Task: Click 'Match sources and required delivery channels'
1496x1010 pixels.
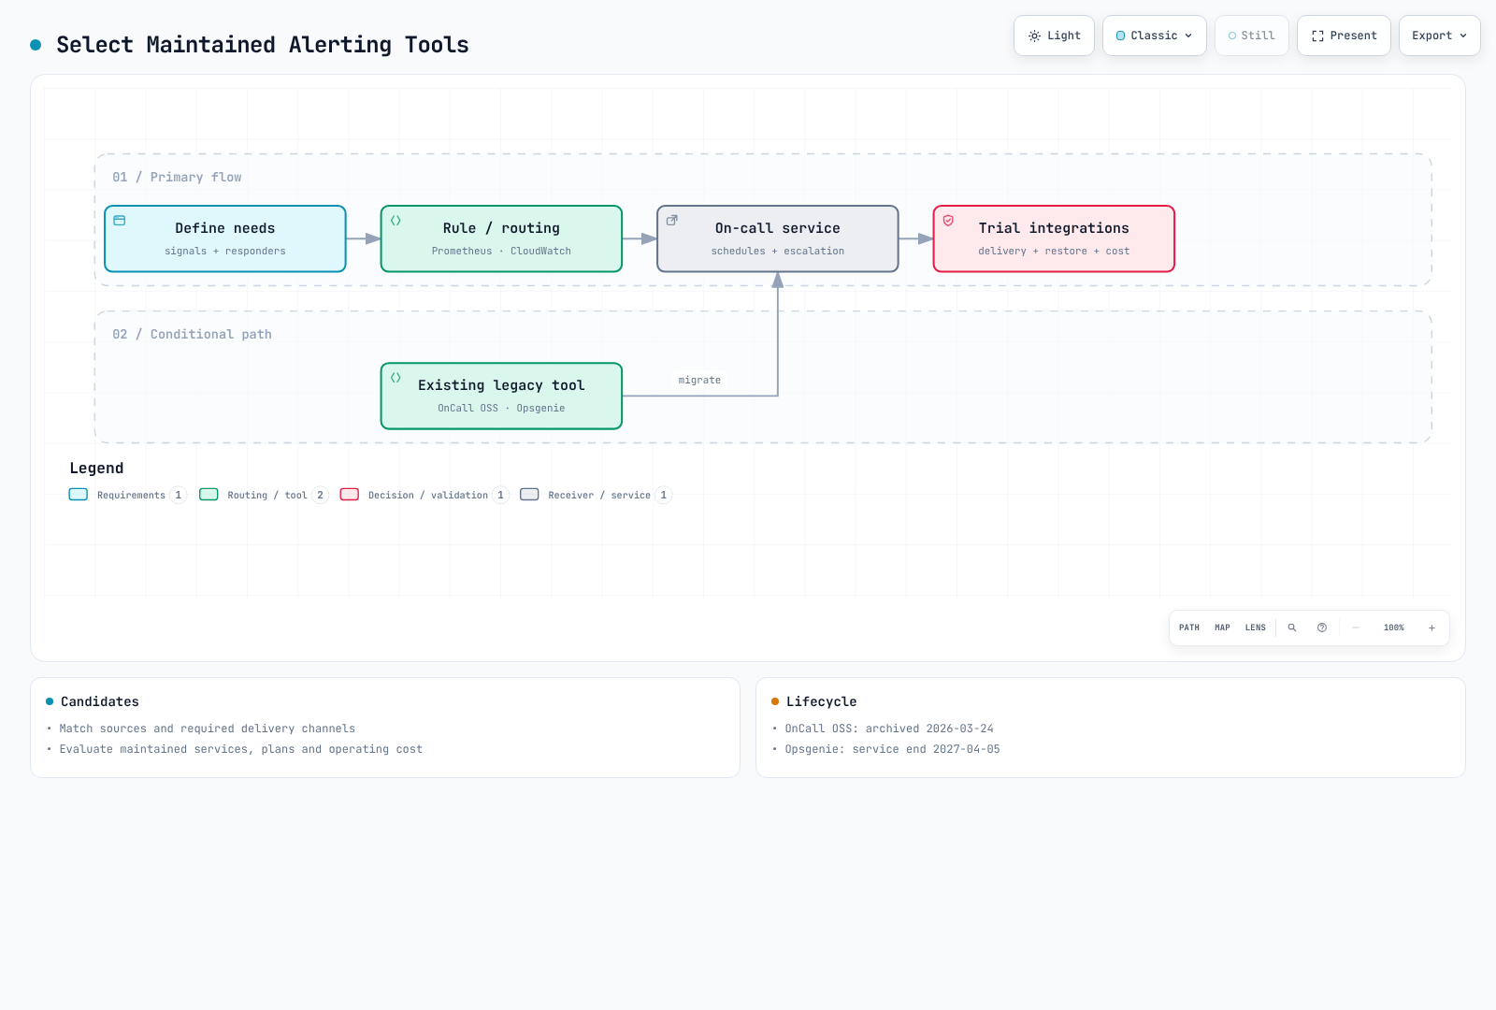Action: [x=208, y=729]
